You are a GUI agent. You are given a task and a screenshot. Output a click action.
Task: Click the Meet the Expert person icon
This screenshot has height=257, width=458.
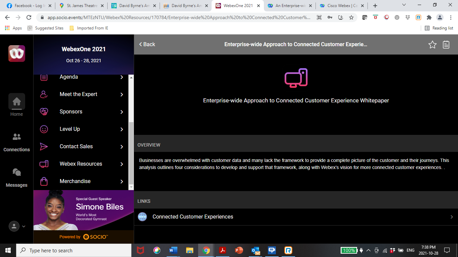click(x=44, y=94)
